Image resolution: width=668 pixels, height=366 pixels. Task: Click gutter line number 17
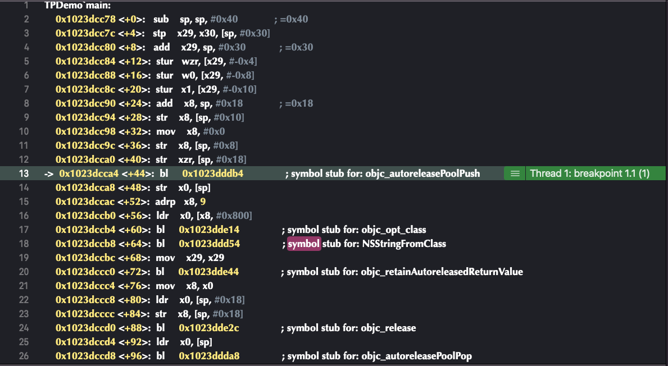point(24,230)
